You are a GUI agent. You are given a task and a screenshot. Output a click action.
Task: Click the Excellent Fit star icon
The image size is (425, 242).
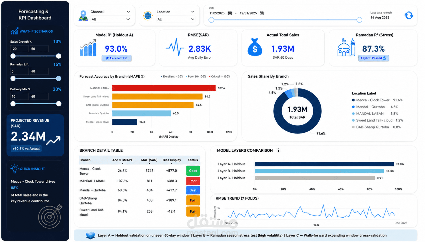[107, 58]
